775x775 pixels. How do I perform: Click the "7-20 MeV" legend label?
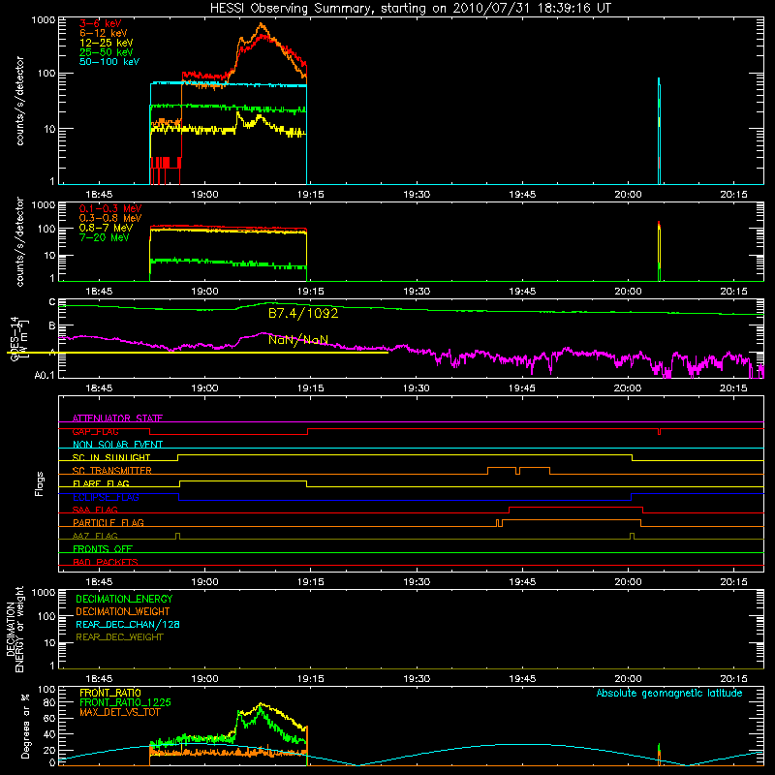[x=104, y=237]
